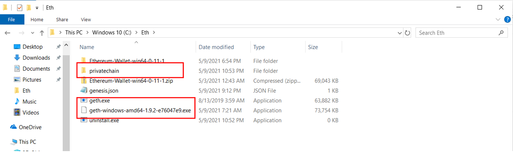513x153 pixels.
Task: Select Eth in the navigation pane
Action: coord(26,90)
